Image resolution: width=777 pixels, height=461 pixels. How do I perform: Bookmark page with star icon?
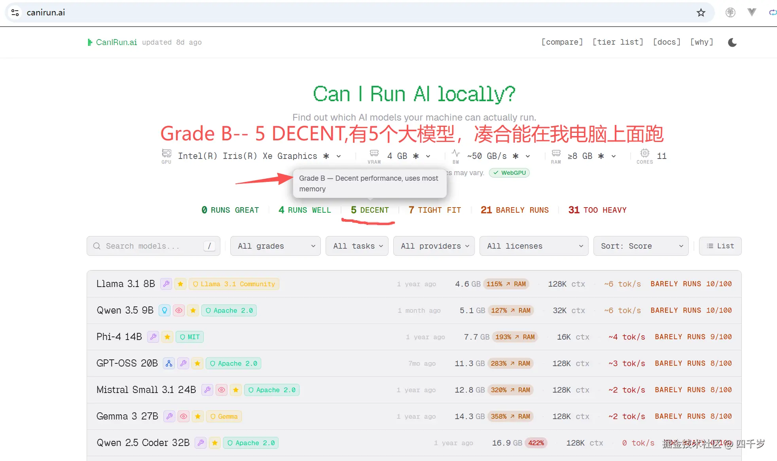[701, 13]
